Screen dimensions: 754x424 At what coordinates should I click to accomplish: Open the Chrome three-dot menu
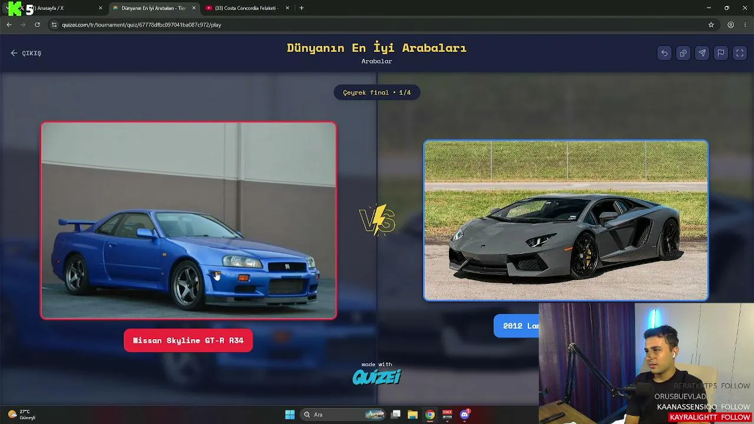745,25
